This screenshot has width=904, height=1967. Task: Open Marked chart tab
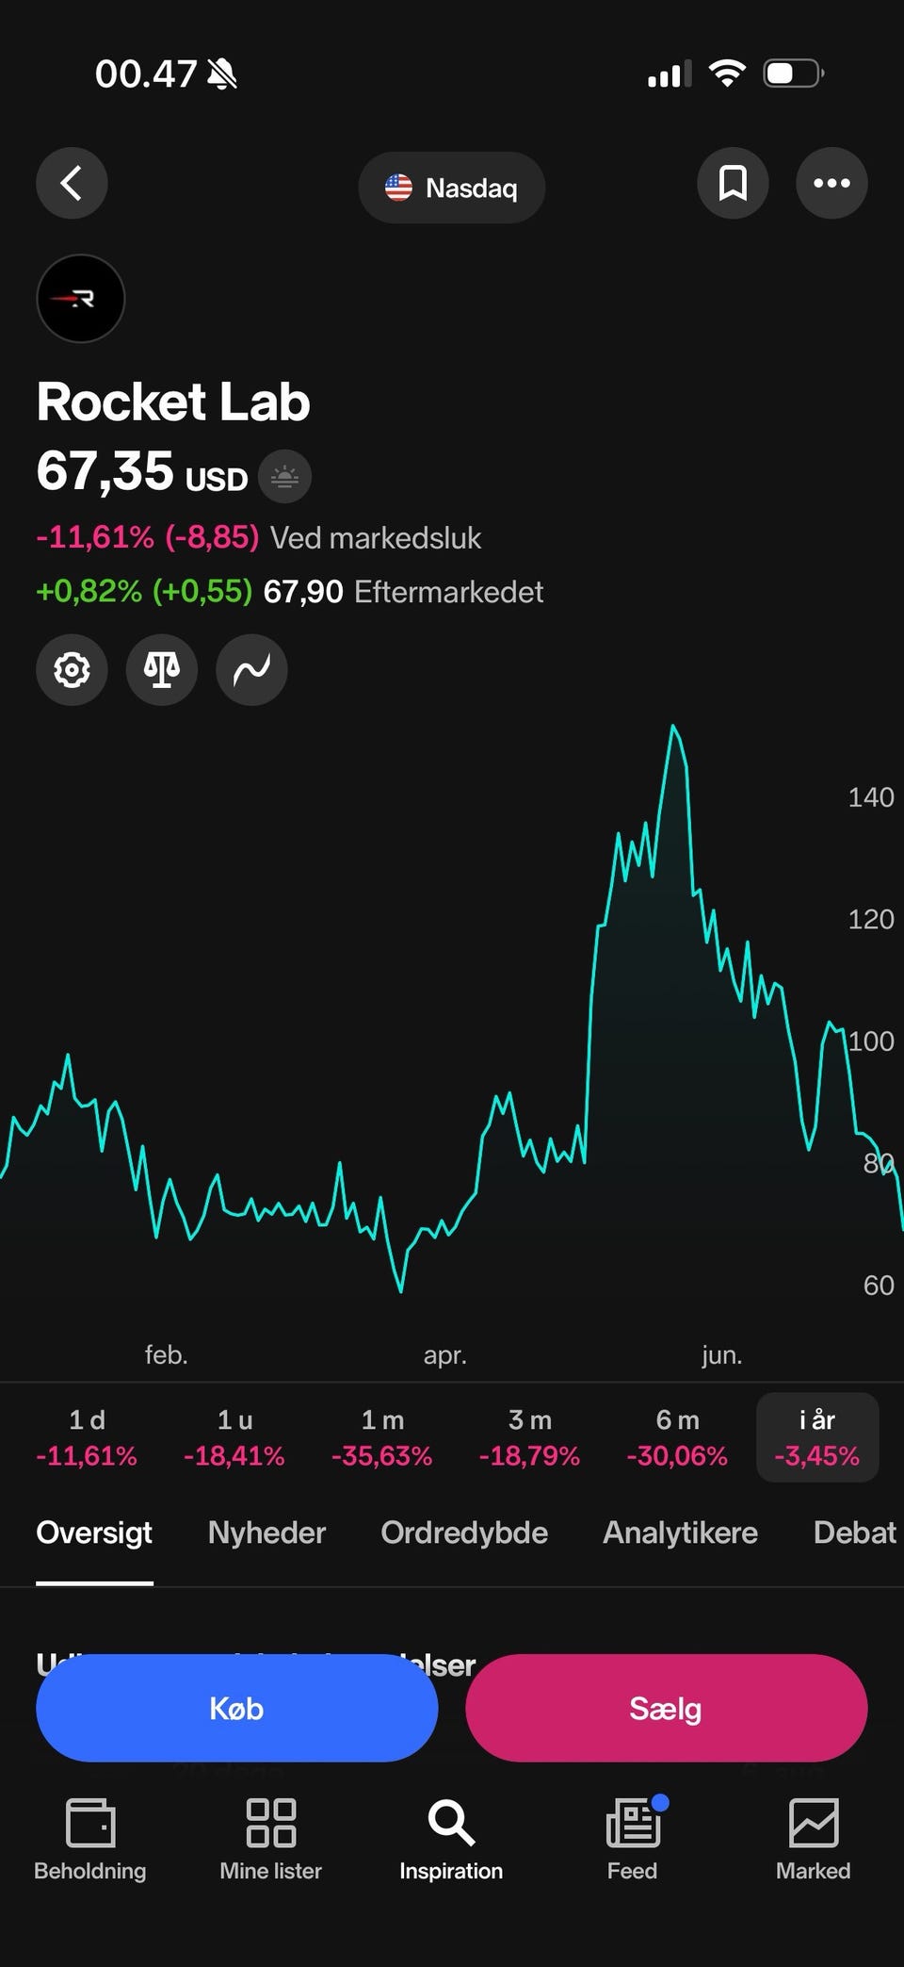point(814,1839)
